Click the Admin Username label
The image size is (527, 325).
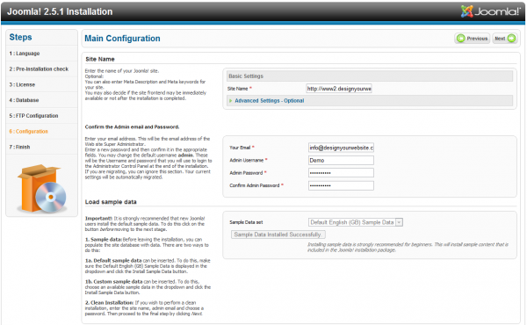(247, 161)
